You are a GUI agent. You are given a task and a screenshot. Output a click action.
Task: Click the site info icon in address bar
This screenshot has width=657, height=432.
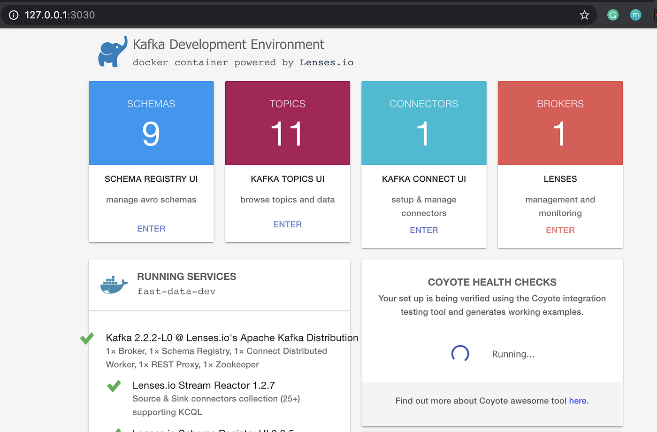(14, 15)
